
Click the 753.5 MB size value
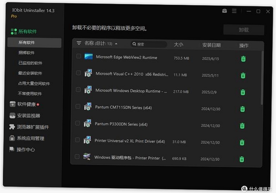pos(182,58)
